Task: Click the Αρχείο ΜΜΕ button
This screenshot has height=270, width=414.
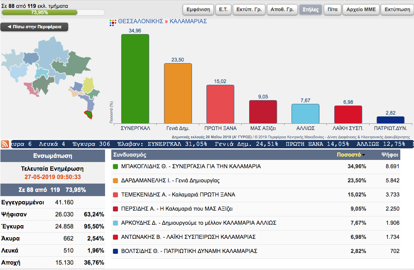Action: (x=361, y=9)
